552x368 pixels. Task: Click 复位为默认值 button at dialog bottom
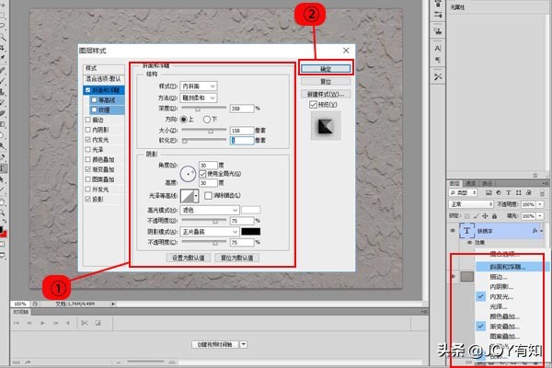click(237, 258)
